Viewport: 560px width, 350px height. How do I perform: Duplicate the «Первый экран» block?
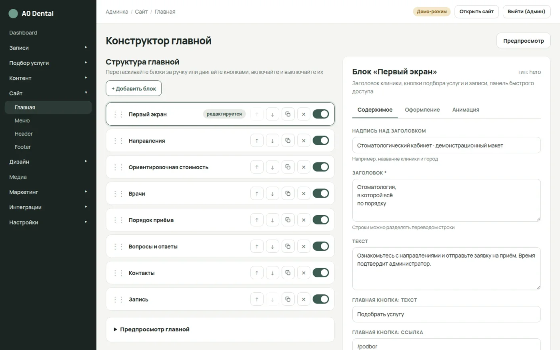[288, 114]
